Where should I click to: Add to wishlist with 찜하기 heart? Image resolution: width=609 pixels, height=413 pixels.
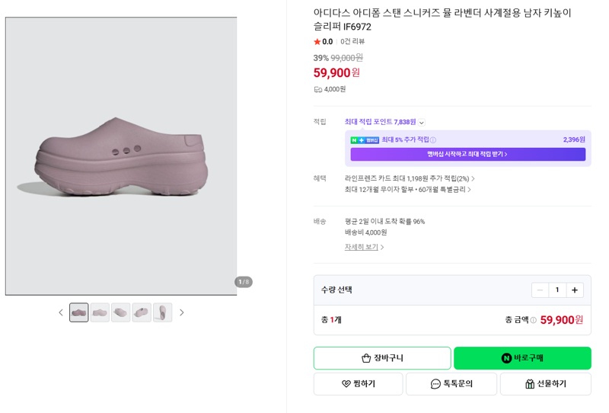tap(358, 384)
